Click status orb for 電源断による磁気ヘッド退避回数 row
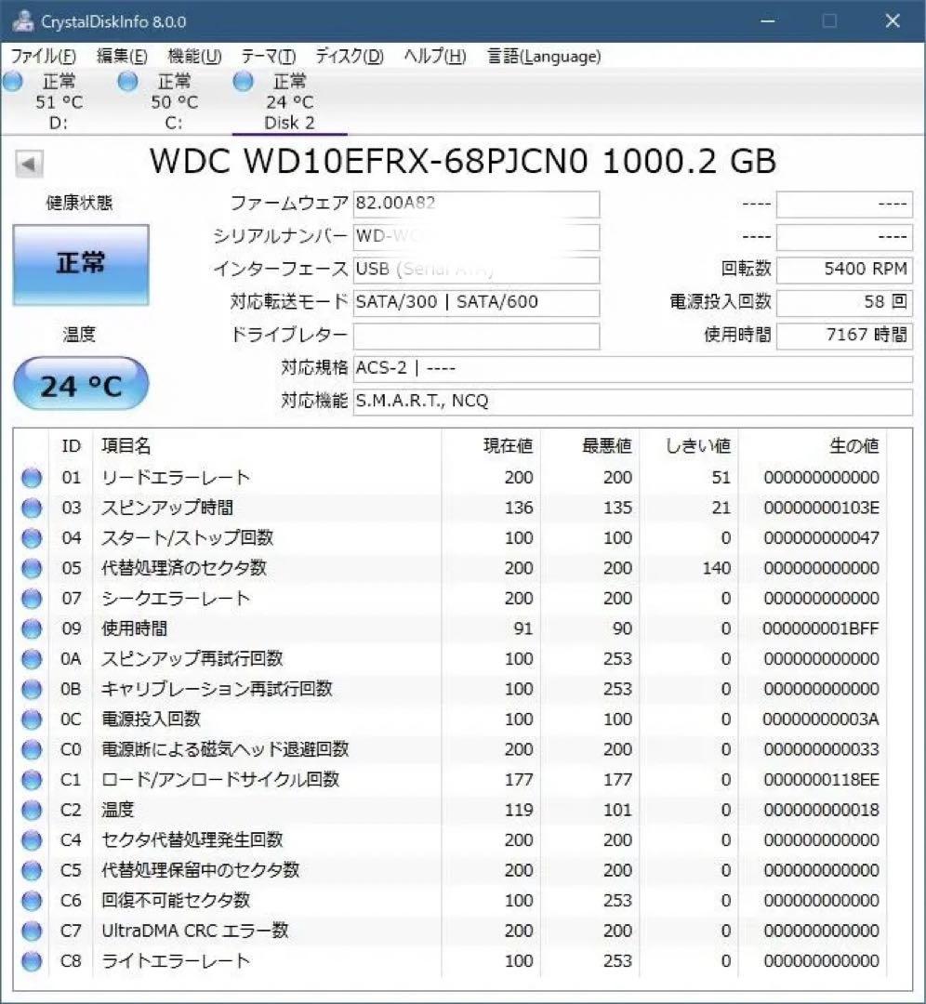This screenshot has height=1004, width=926. pos(32,749)
